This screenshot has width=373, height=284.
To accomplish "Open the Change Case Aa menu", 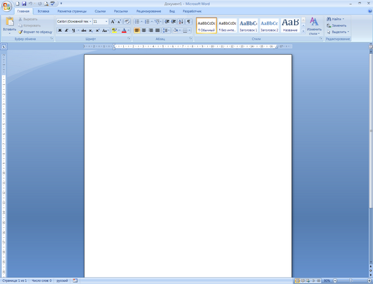I will [105, 31].
